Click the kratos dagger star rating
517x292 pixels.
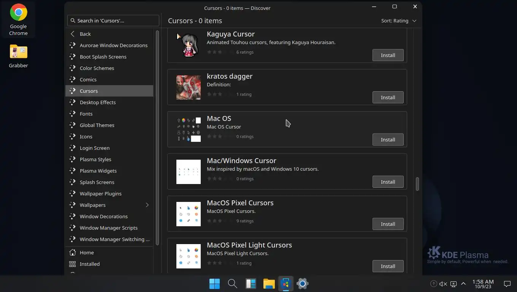(220, 94)
